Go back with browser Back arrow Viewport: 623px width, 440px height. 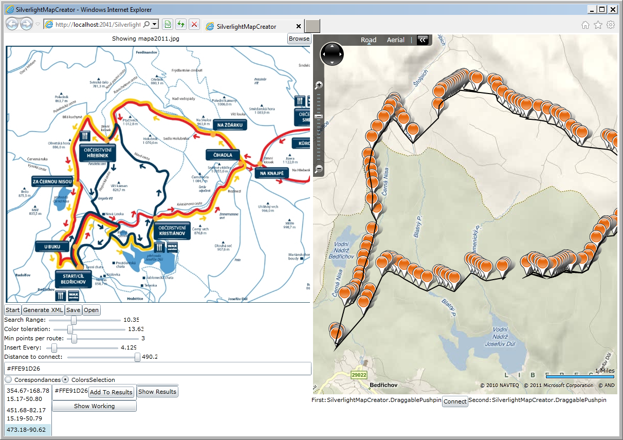pos(12,24)
